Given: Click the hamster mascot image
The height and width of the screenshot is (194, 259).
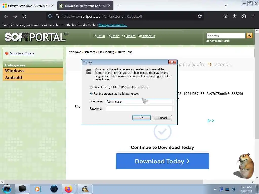Looking at the screenshot, I should 244,166.
